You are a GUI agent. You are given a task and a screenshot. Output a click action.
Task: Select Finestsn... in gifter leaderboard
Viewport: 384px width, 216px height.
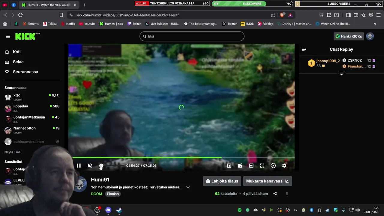point(356,66)
